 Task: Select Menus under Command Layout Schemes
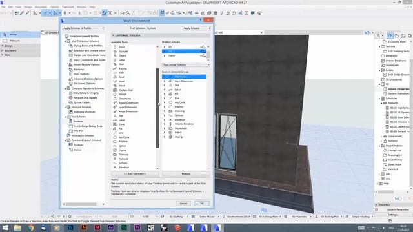(77, 150)
